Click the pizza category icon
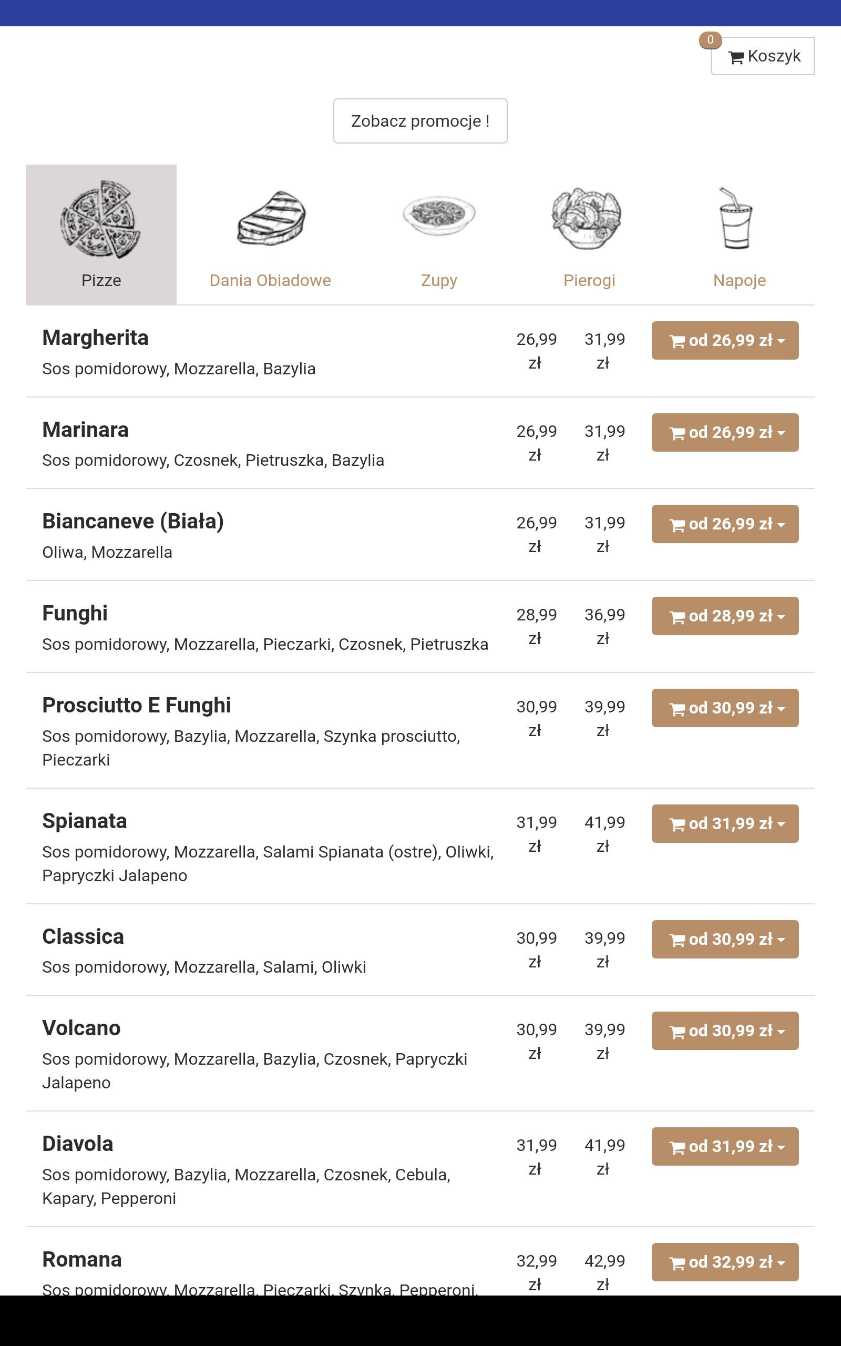The height and width of the screenshot is (1346, 841). click(x=101, y=219)
